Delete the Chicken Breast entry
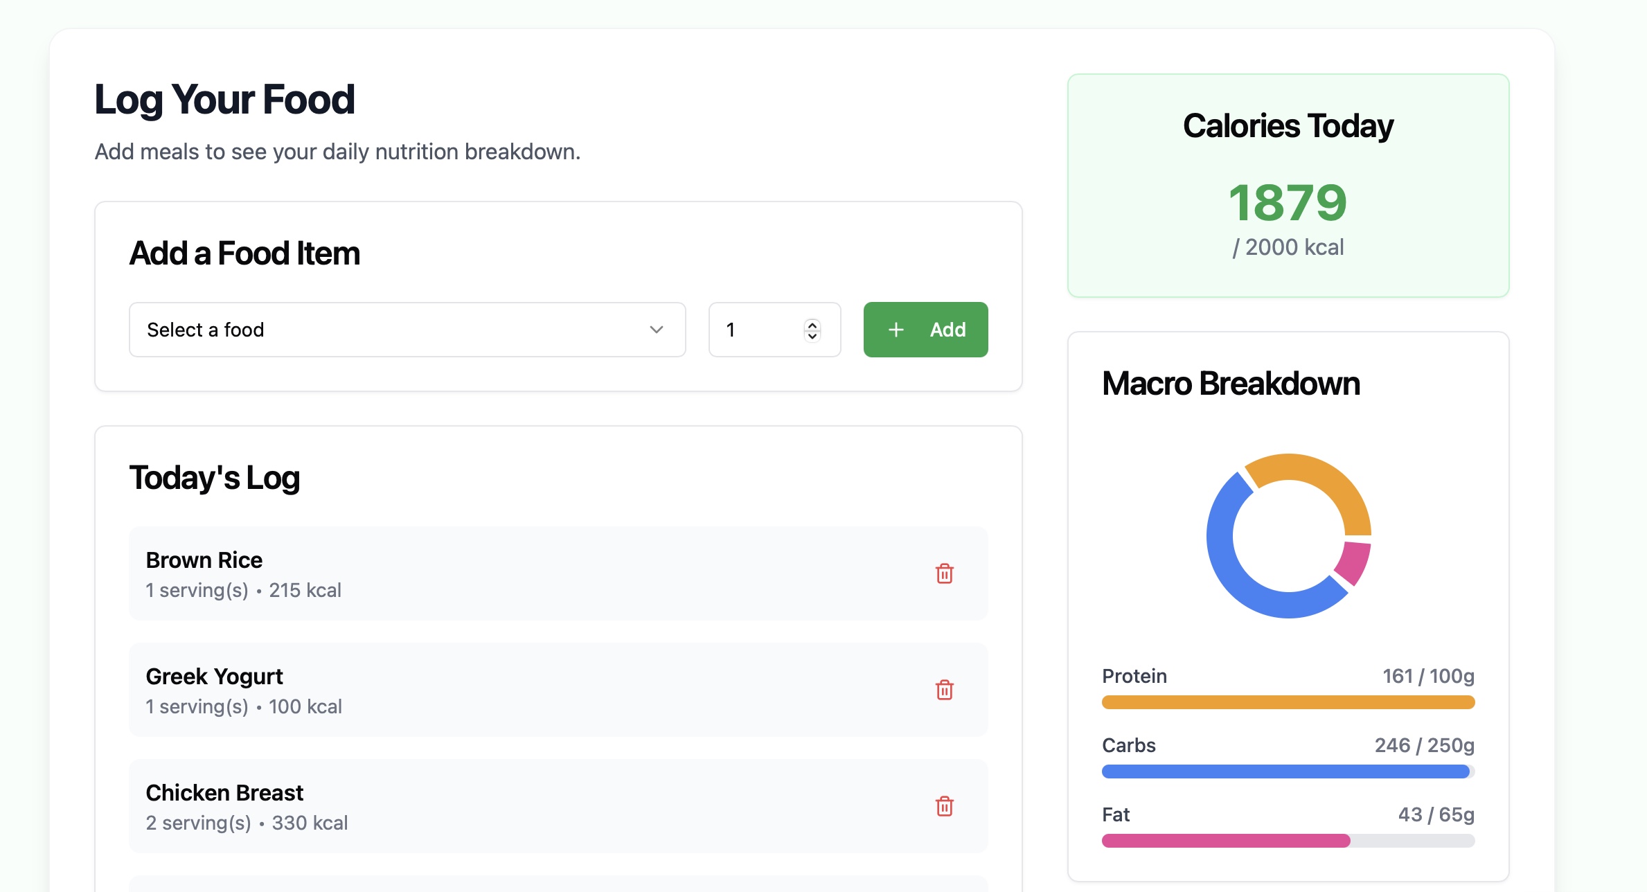 tap(945, 806)
